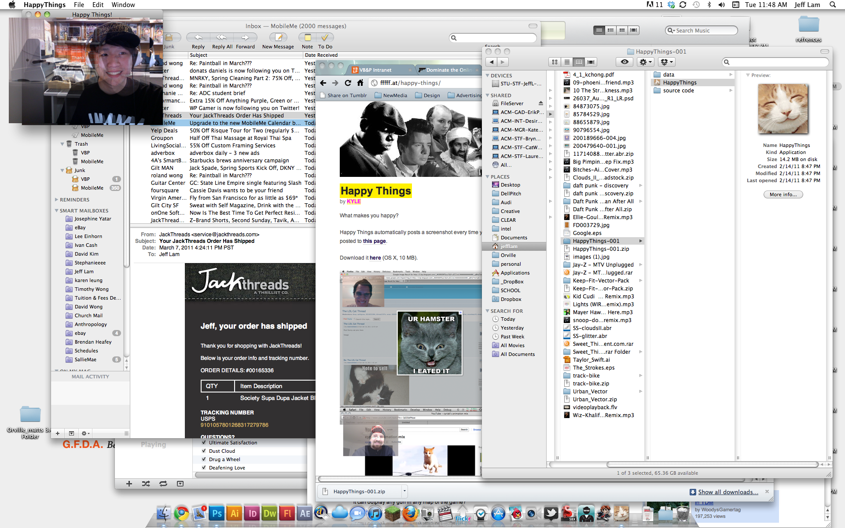
Task: Toggle shuffle in iTunes bottom bar
Action: point(146,484)
